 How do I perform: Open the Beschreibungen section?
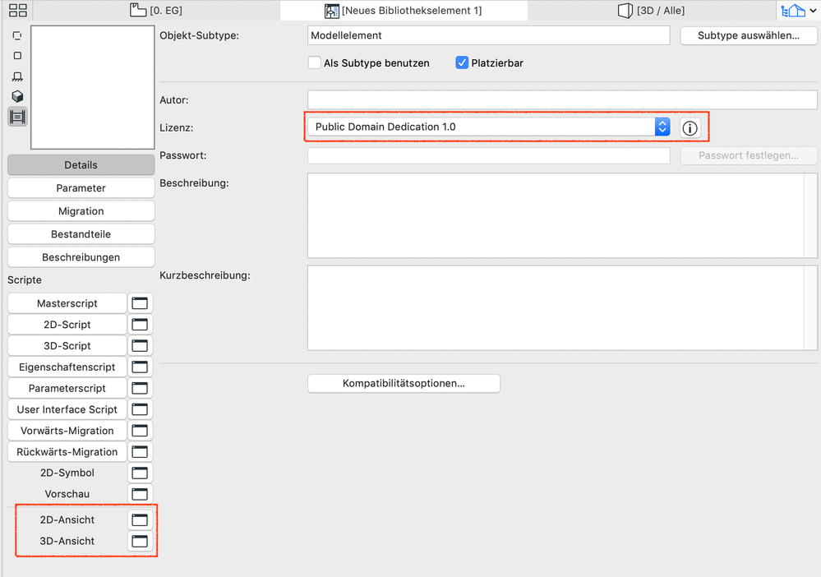[x=81, y=257]
